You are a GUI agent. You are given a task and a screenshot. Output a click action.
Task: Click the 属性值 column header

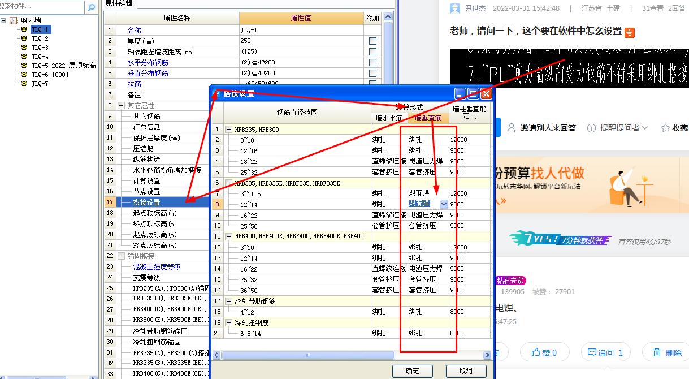click(301, 18)
